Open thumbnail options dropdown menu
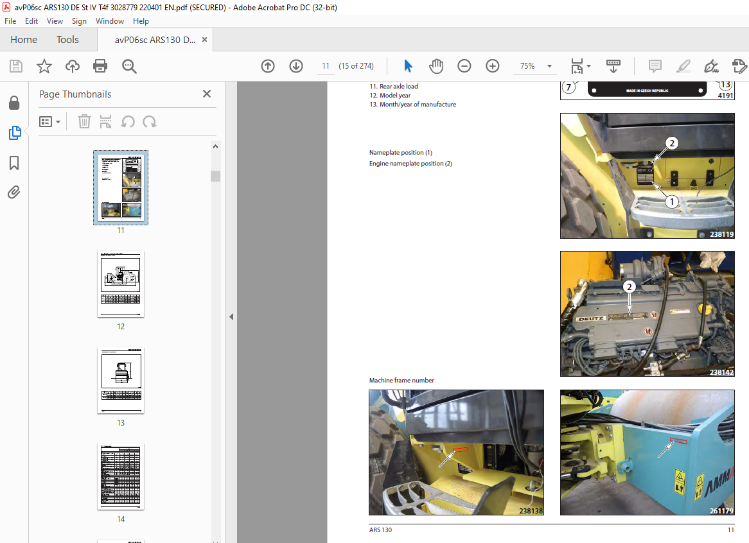This screenshot has height=543, width=749. coord(49,122)
